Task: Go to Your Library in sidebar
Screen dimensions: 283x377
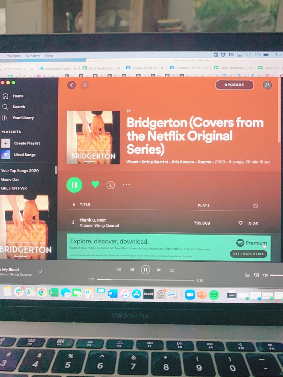Action: point(23,118)
